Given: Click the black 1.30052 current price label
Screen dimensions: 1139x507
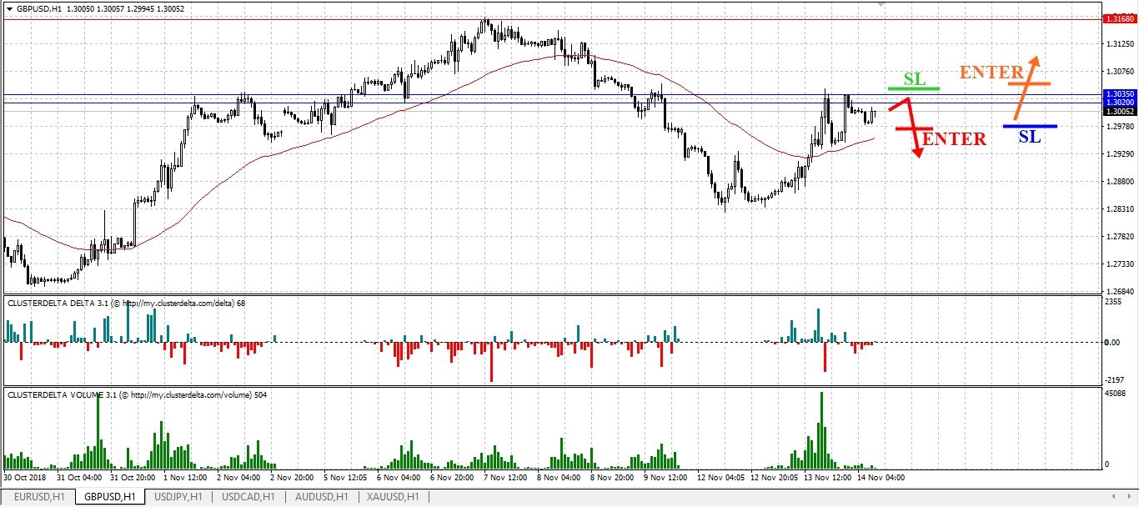Looking at the screenshot, I should pos(1117,111).
